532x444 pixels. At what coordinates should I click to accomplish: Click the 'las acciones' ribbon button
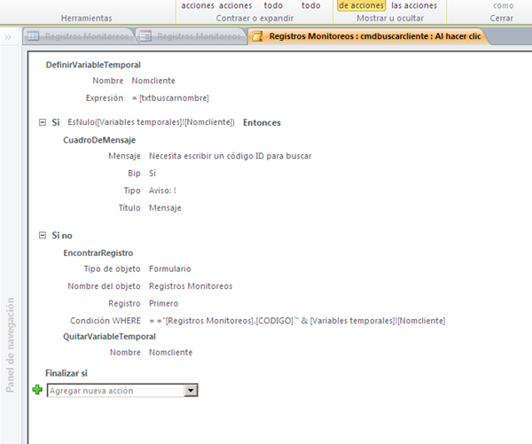(414, 5)
